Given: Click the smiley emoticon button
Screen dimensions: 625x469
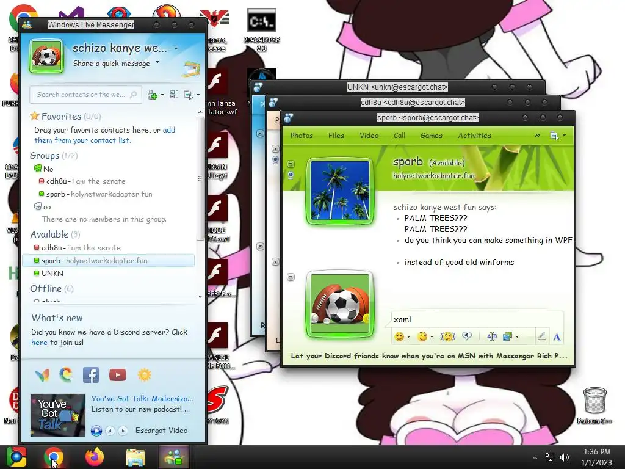Looking at the screenshot, I should coord(399,336).
